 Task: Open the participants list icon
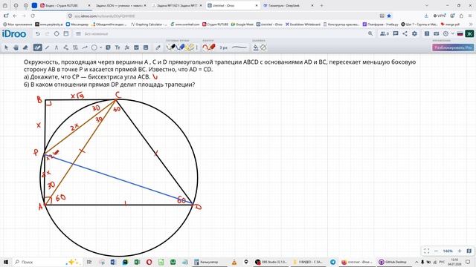tap(385, 33)
